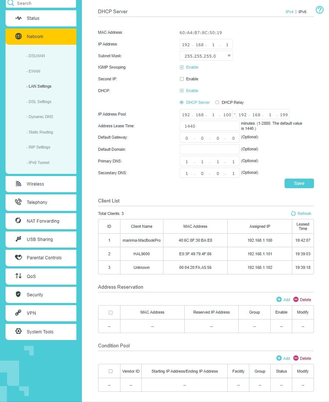Click the Status pulse icon

[18, 18]
